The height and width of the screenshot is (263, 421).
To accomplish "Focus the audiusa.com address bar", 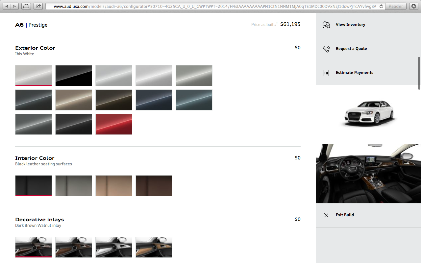I will [x=215, y=6].
